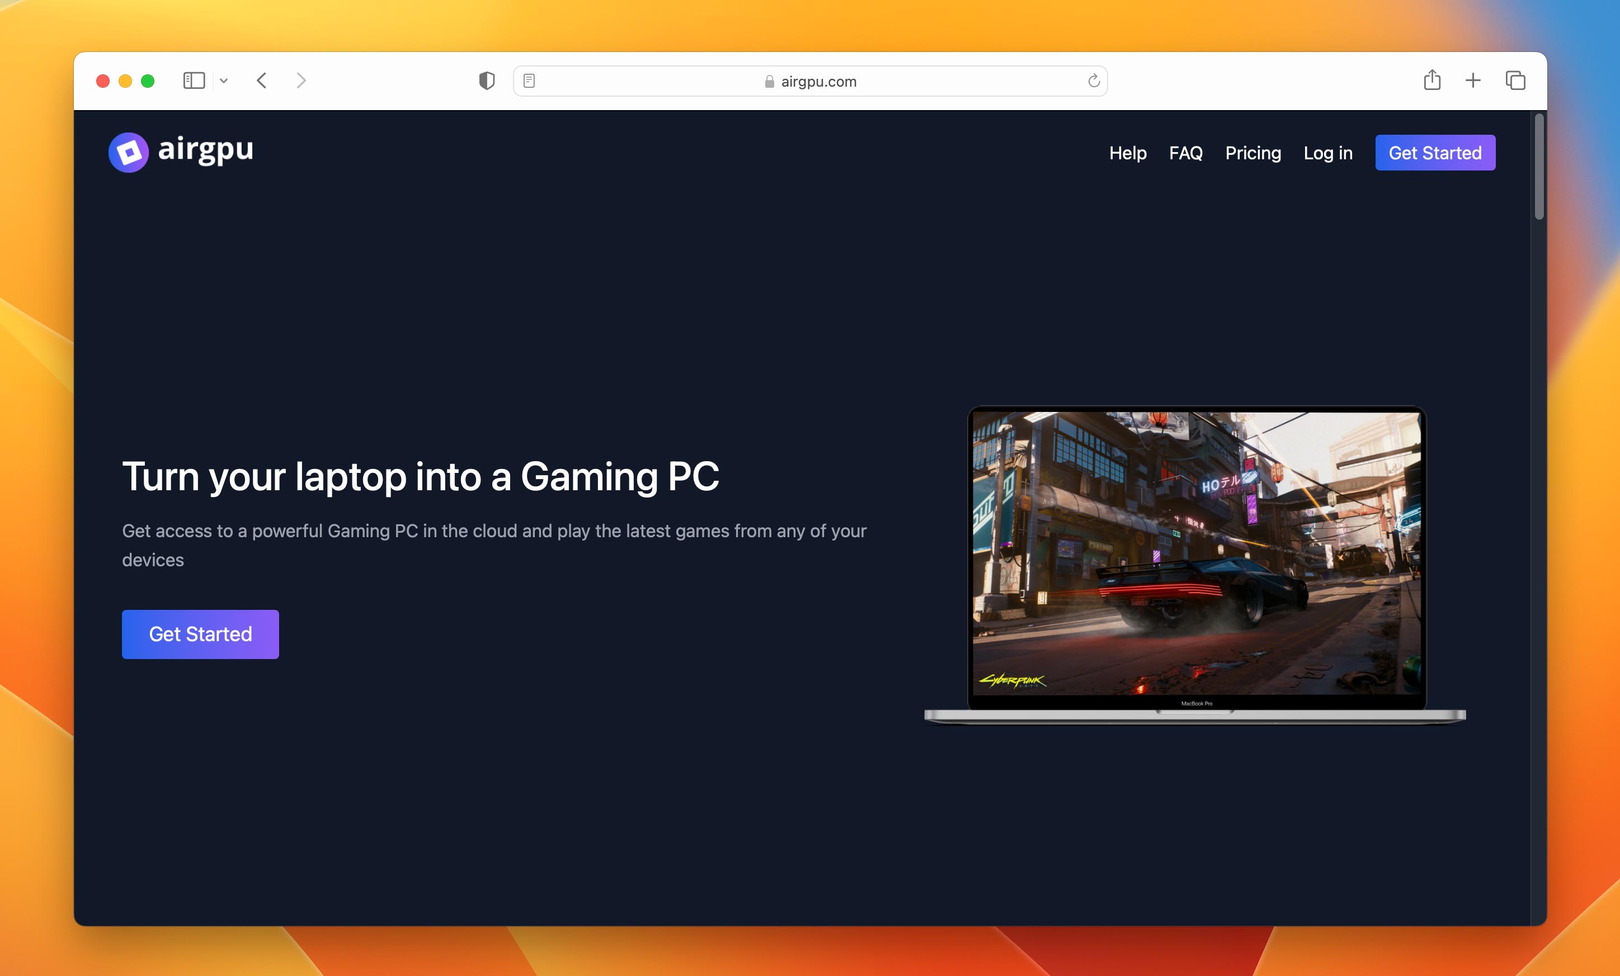Click the MacBook Cyberpunk image
This screenshot has width=1620, height=976.
click(x=1195, y=565)
